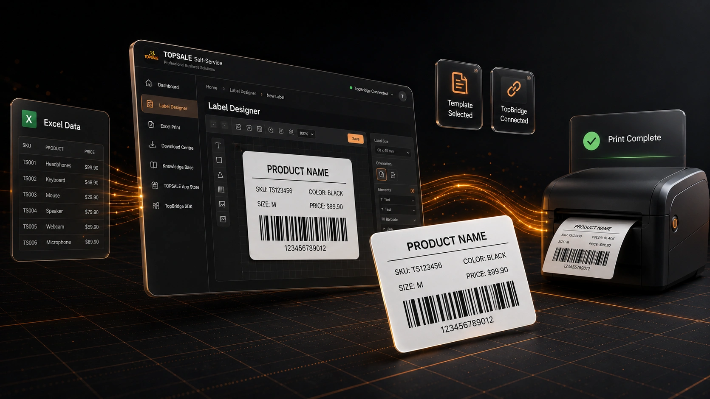Click the TopBridge SDK sidebar icon
Screen dimensions: 710x399
156,205
